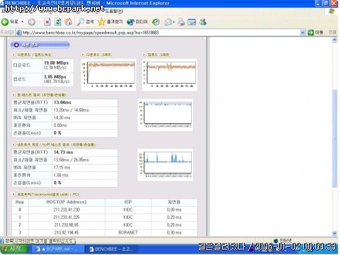Open the Mail button dropdown arrow
340x255 pixels.
(x=173, y=22)
